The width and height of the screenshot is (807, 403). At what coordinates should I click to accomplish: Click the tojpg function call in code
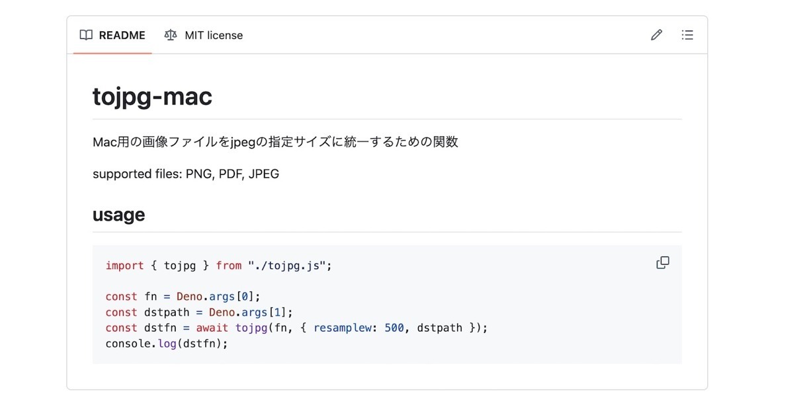[x=251, y=328]
